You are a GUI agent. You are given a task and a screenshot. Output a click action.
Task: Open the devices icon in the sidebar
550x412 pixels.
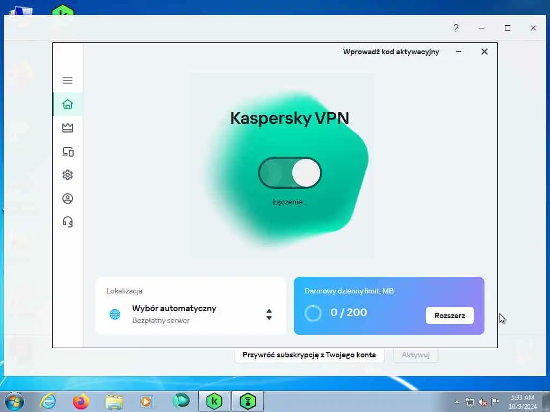tap(68, 151)
